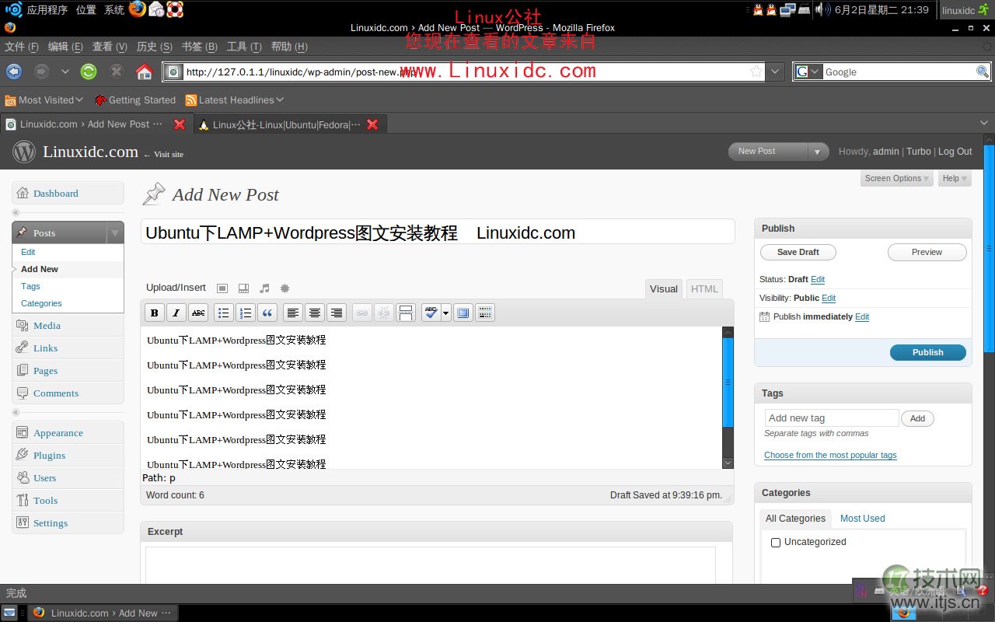Toggle the spellchecker checkmark icon

coord(431,313)
